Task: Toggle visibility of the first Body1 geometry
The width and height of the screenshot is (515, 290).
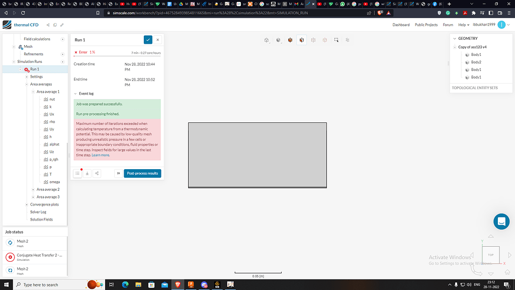Action: point(468,54)
